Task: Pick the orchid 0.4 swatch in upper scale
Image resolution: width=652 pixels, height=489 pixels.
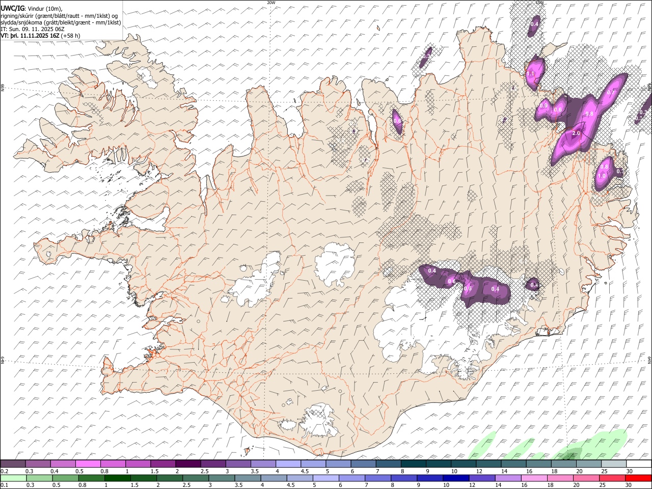Action: point(63,464)
